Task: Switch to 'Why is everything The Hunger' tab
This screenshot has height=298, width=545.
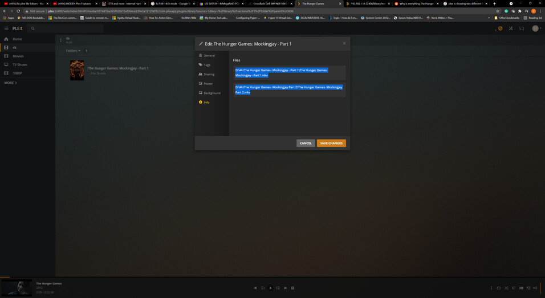Action: point(416,3)
